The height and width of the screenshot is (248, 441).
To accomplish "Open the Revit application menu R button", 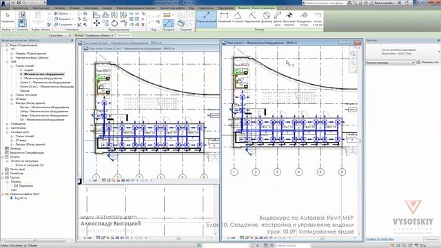I will click(4, 4).
